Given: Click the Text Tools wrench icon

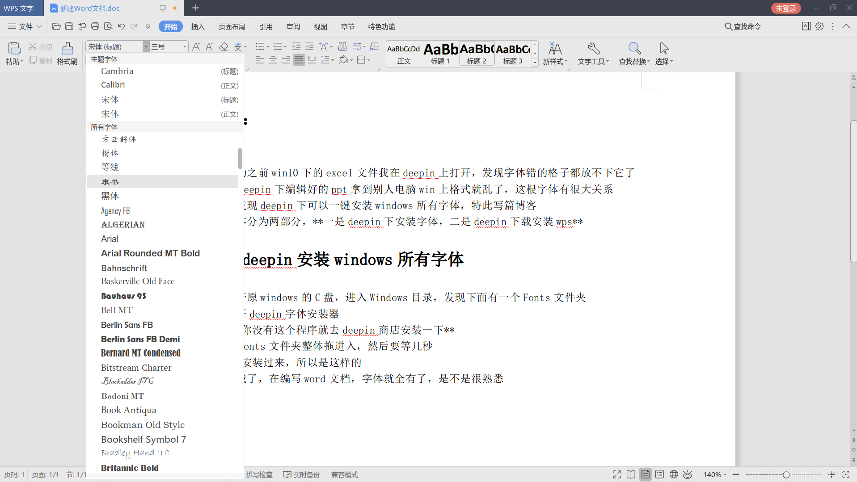Looking at the screenshot, I should [593, 48].
